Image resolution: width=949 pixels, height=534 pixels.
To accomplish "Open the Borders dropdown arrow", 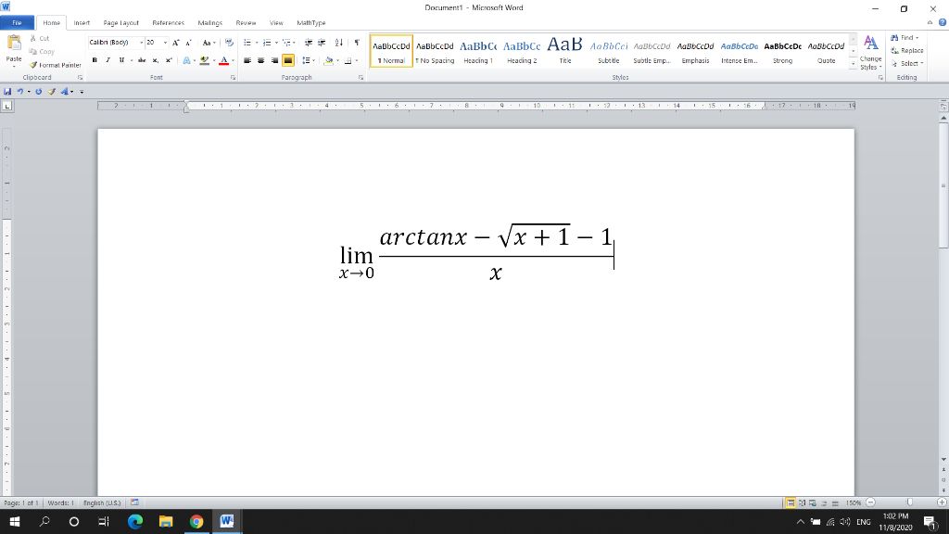I will click(357, 60).
